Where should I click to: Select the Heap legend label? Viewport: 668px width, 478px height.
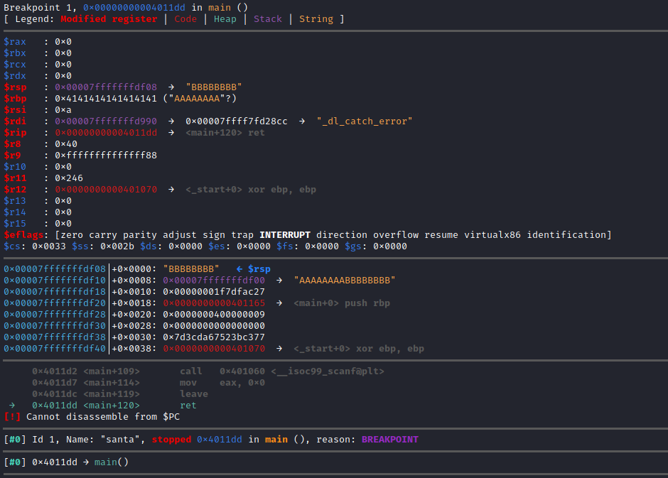click(x=225, y=18)
